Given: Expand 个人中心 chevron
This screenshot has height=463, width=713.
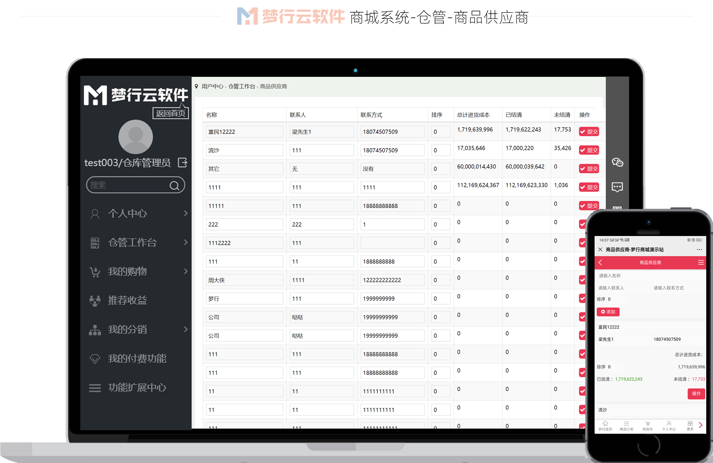Looking at the screenshot, I should [x=186, y=213].
